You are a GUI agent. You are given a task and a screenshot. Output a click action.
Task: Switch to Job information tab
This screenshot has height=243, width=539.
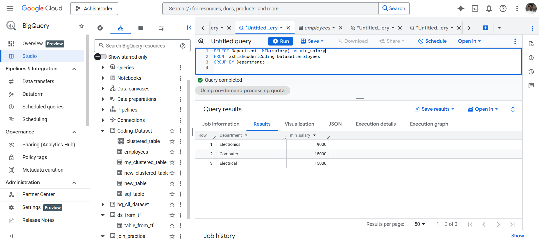[221, 124]
